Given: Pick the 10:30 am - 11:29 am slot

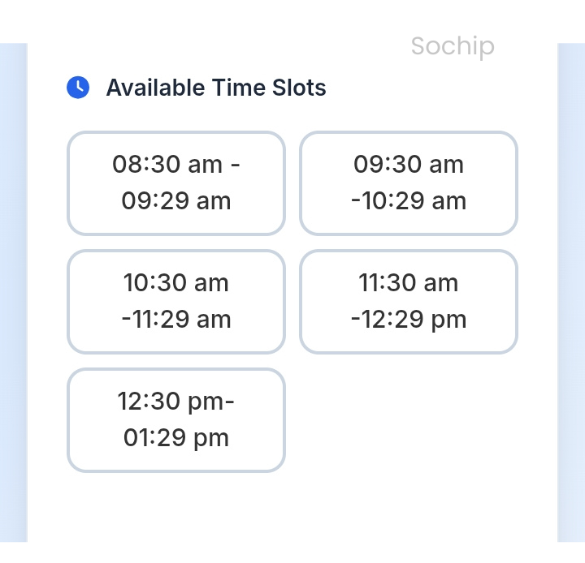Looking at the screenshot, I should [176, 302].
